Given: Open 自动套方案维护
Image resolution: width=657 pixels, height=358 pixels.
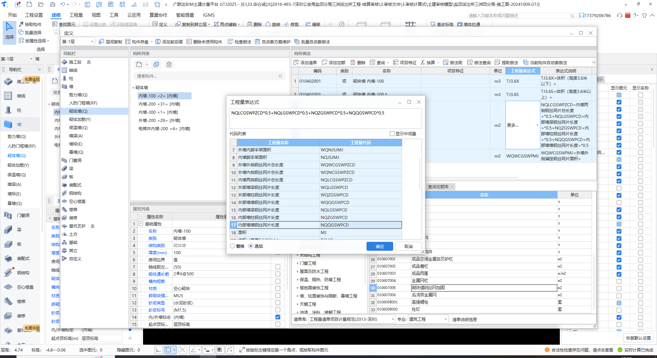Looking at the screenshot, I should [x=273, y=42].
